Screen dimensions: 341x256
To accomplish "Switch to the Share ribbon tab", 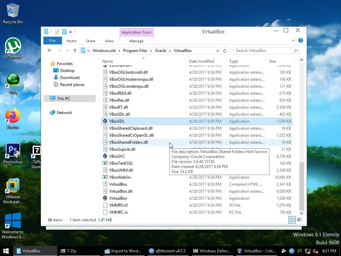I will pos(91,41).
